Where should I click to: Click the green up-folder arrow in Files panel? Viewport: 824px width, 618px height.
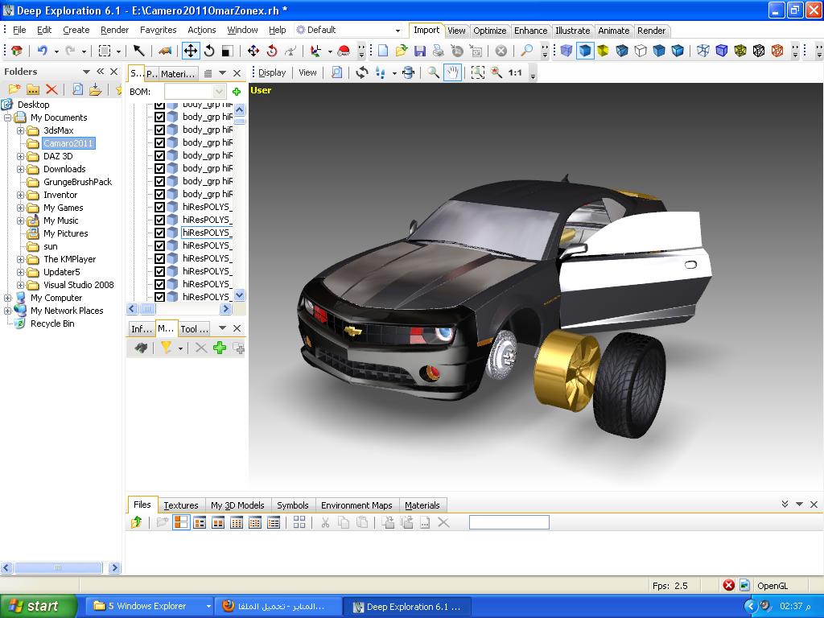pyautogui.click(x=137, y=521)
